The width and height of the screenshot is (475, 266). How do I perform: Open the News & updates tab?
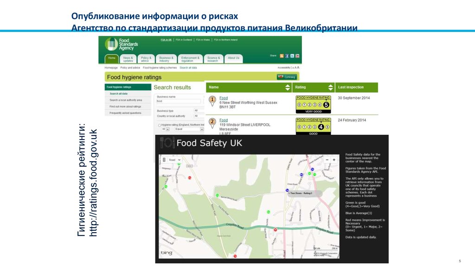point(128,59)
